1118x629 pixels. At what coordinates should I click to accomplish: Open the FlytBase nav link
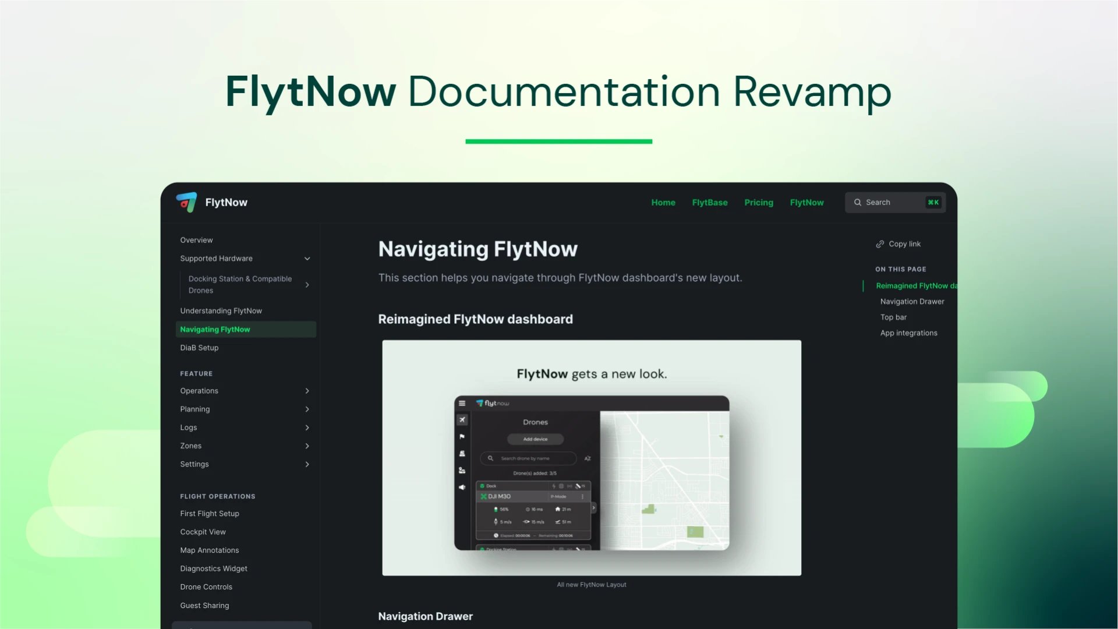[x=710, y=203]
